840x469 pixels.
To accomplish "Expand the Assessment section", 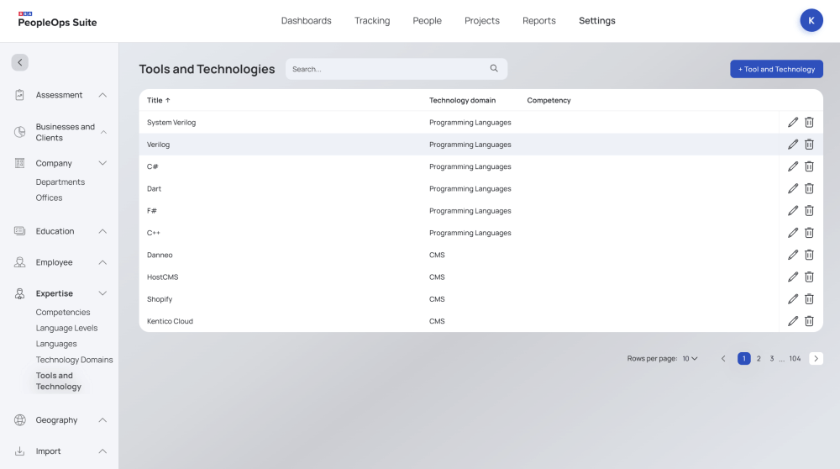I will point(102,95).
